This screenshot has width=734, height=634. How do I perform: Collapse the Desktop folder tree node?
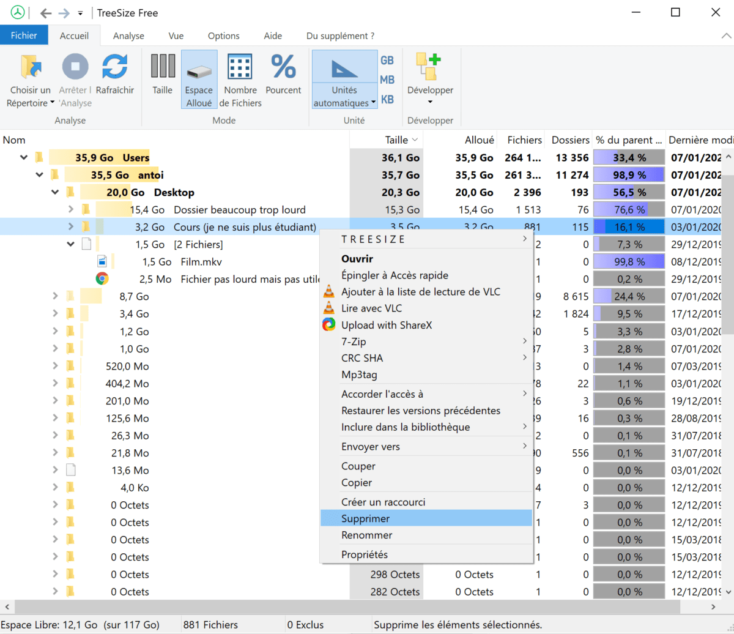[x=55, y=193]
